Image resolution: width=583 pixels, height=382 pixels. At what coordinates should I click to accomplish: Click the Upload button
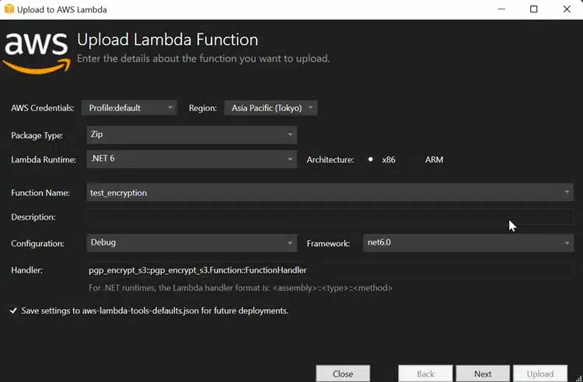click(x=540, y=373)
